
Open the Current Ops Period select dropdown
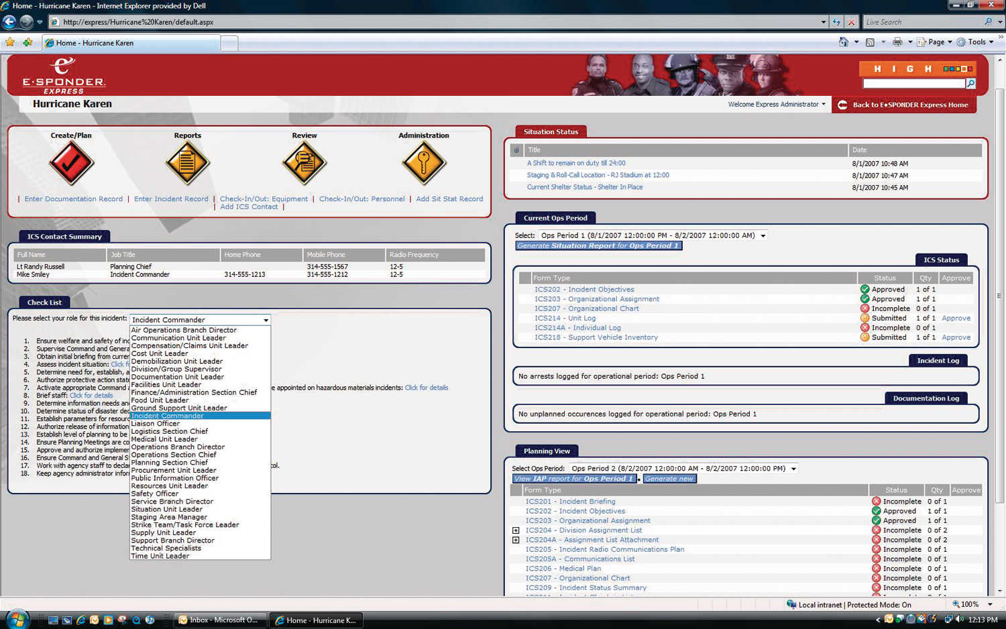[763, 236]
